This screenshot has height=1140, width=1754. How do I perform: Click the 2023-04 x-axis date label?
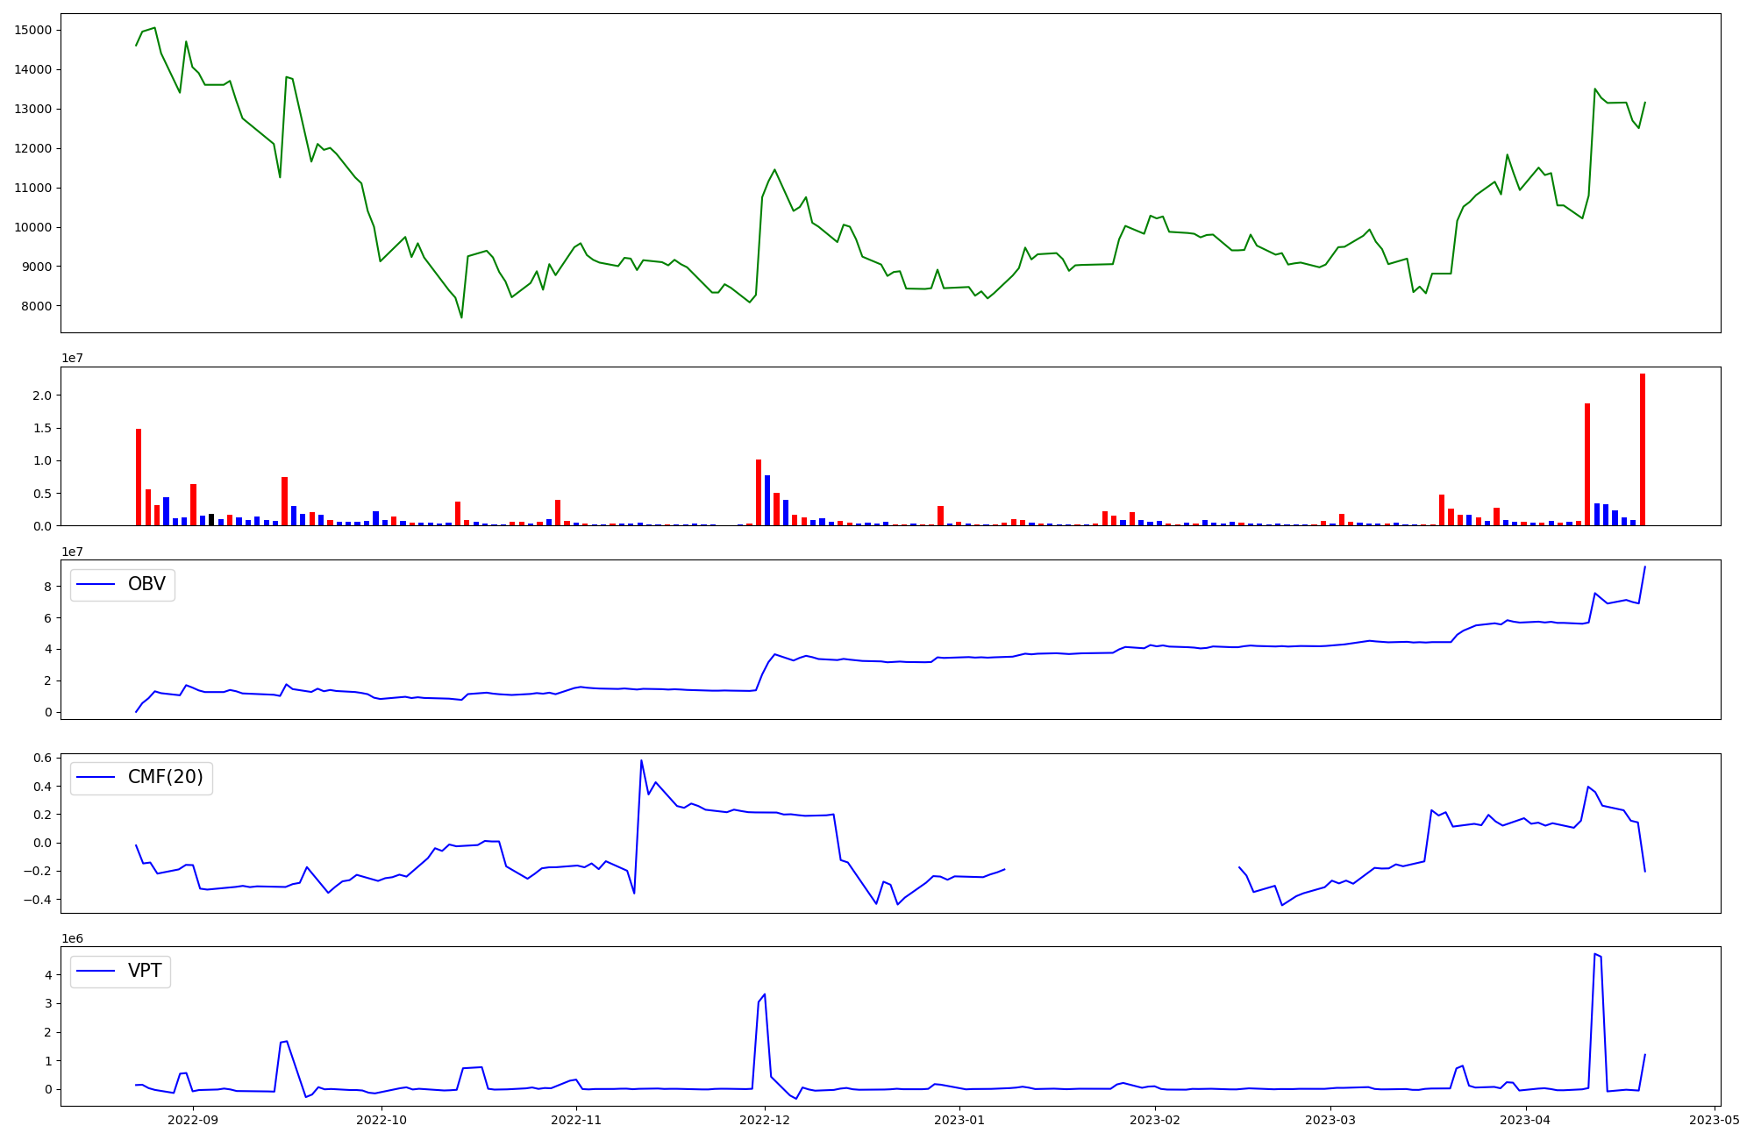coord(1526,1120)
